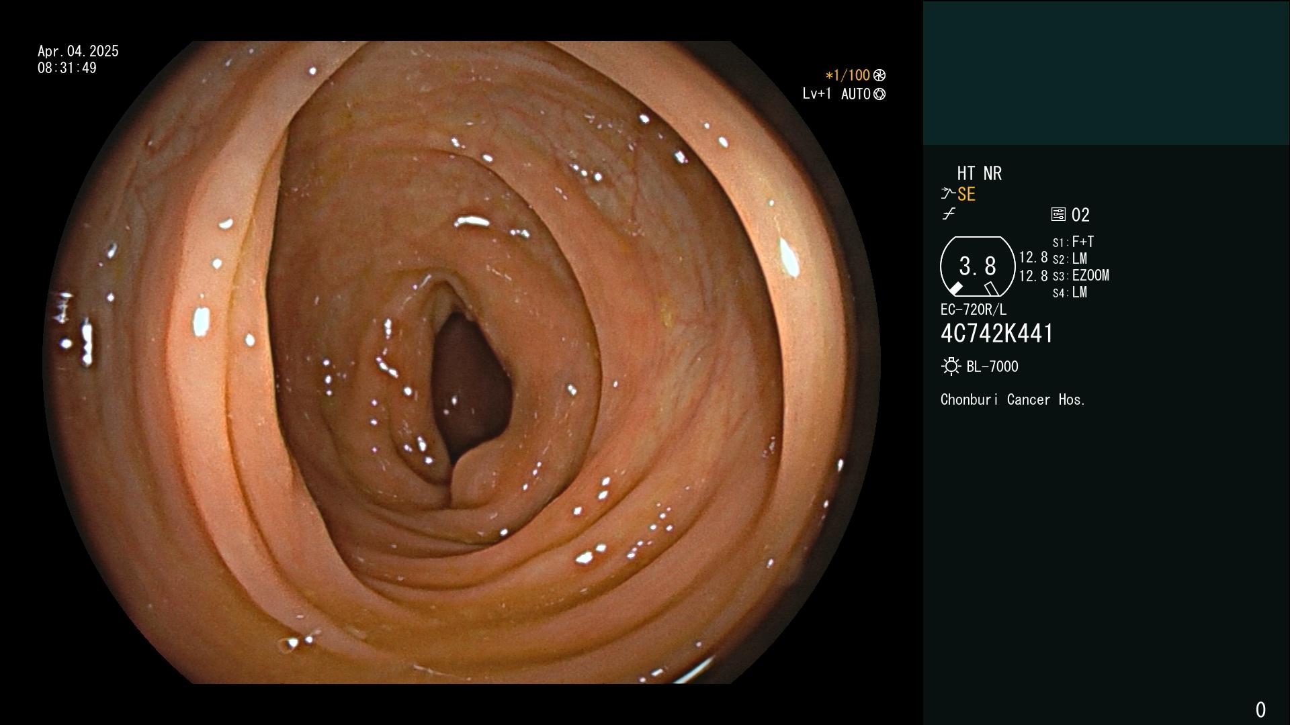Click the S1: F+T switch assignment
Viewport: 1290px width, 725px height.
[x=1073, y=242]
